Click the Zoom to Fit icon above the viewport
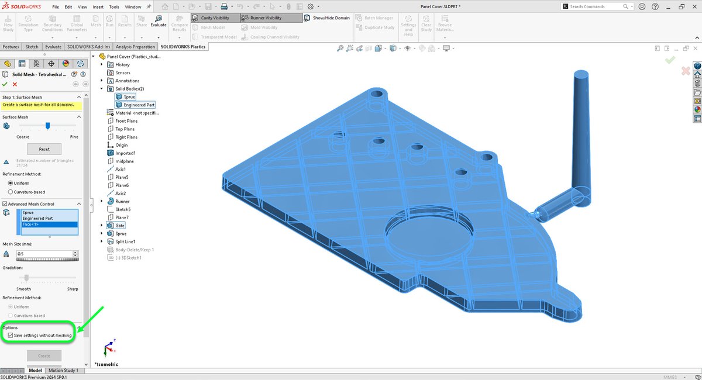This screenshot has width=702, height=380. pos(340,48)
